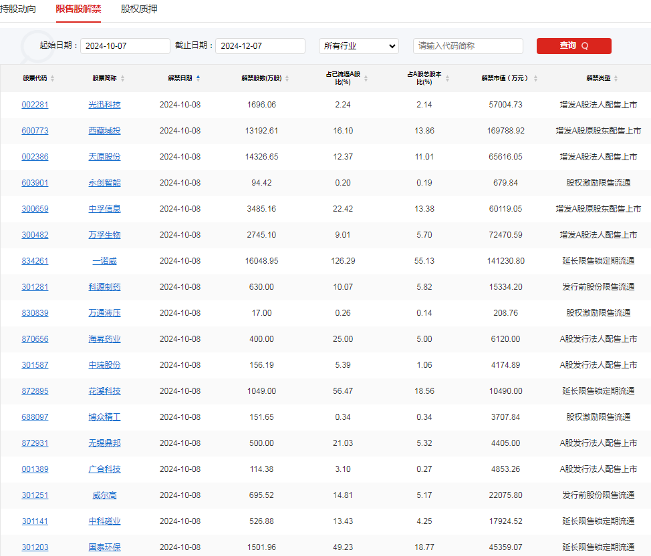Click sort arrows beside 解禁类型 header

(616, 78)
